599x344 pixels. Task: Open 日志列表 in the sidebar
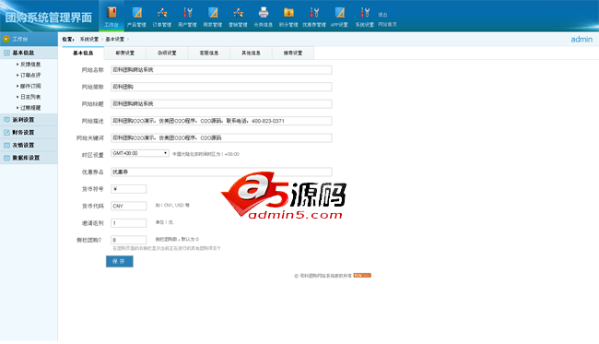point(30,97)
